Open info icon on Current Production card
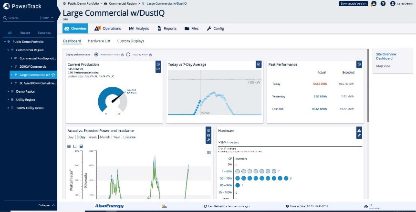Viewport: 416px width, 212px height. pos(158,64)
